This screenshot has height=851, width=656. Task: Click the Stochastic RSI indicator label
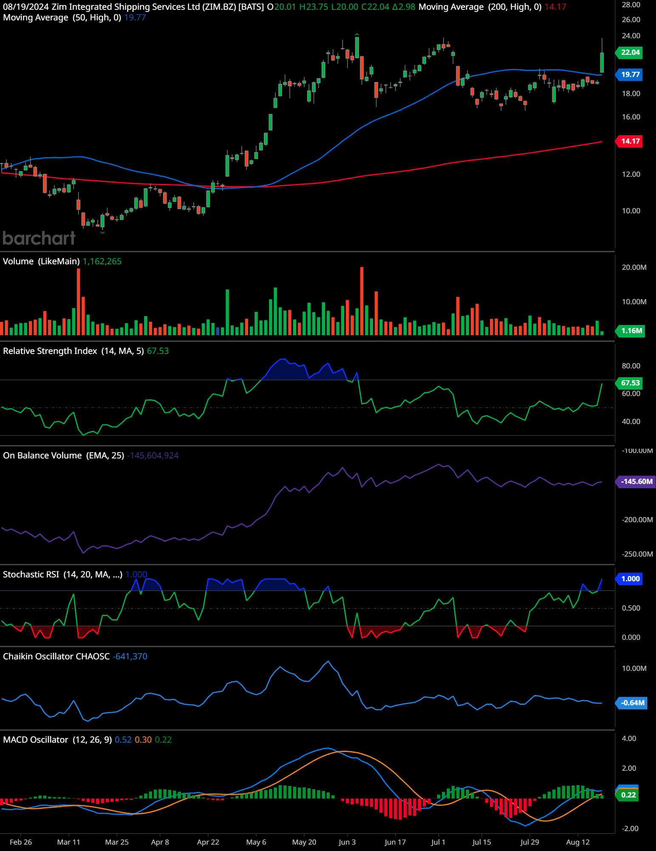62,574
